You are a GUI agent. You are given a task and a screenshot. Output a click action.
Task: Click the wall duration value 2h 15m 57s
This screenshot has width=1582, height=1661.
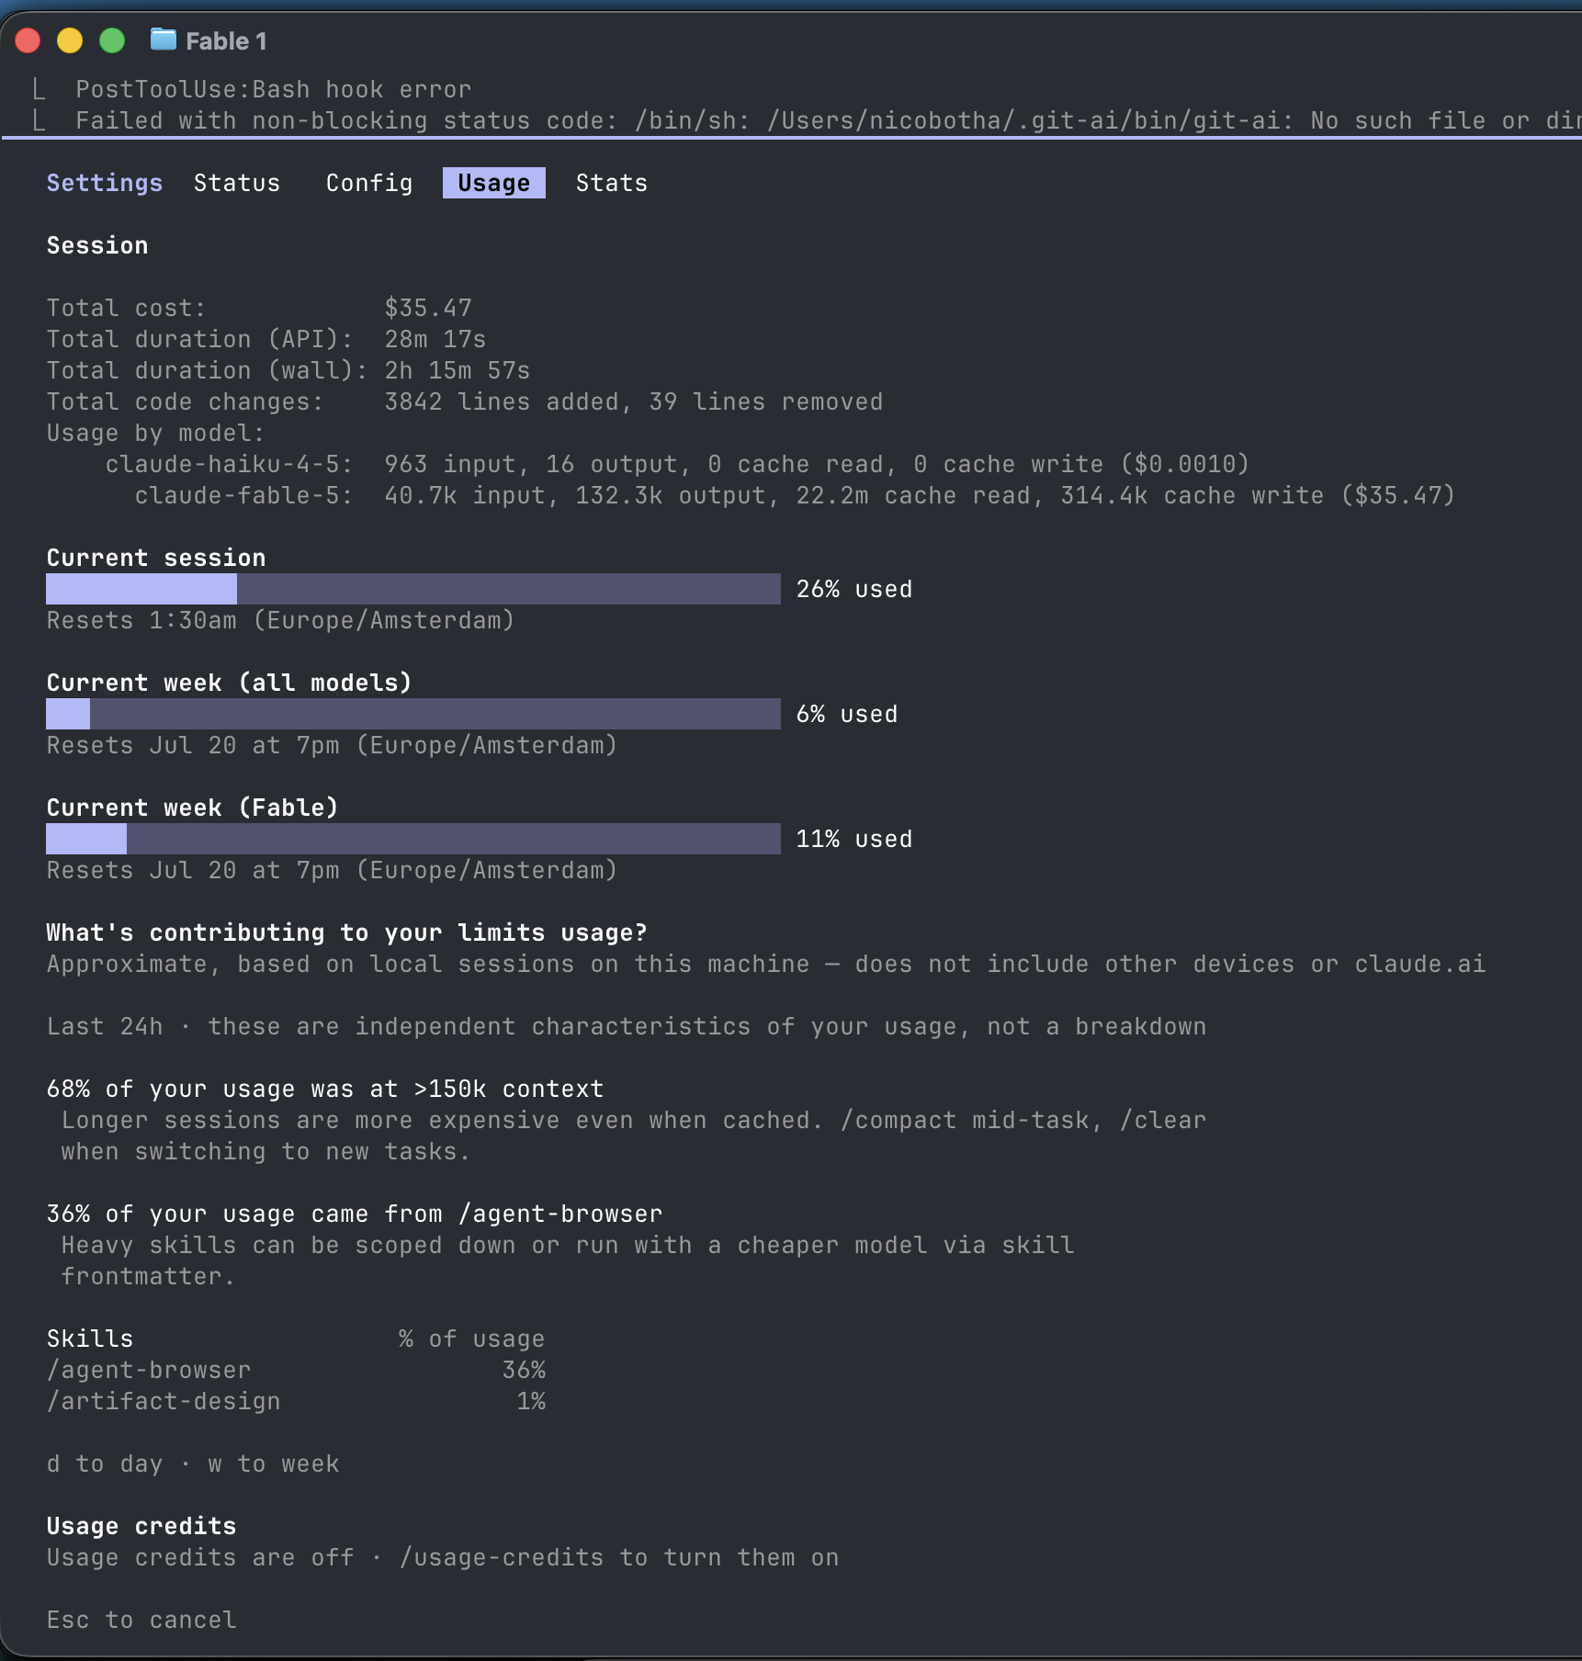(x=458, y=370)
